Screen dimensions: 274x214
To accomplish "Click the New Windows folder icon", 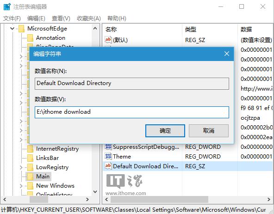I will [x=30, y=186].
